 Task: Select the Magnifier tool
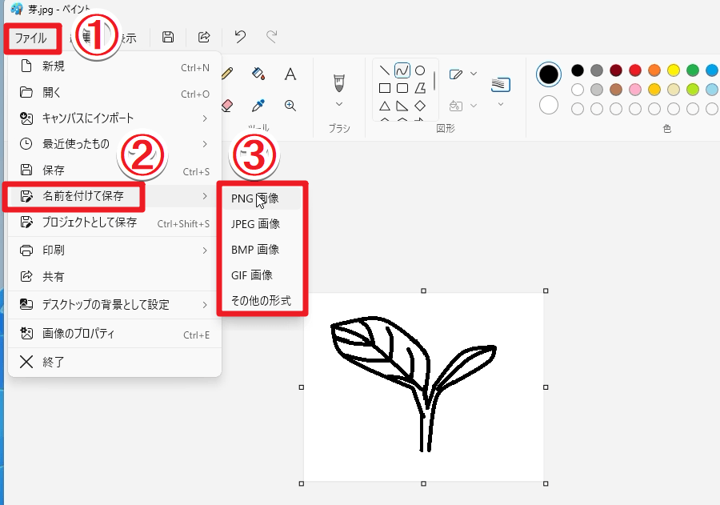290,106
